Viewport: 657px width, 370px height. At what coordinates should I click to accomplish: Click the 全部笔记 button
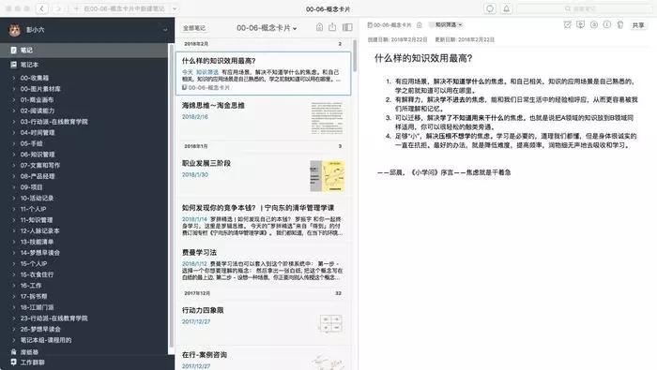click(x=194, y=28)
